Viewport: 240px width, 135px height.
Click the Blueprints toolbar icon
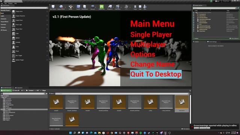pos(110,7)
